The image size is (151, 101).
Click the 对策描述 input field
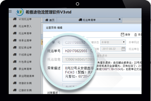coord(100,92)
